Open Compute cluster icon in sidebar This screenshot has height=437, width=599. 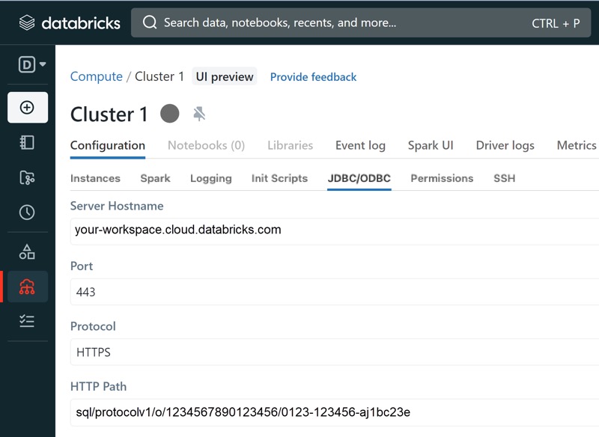(27, 287)
